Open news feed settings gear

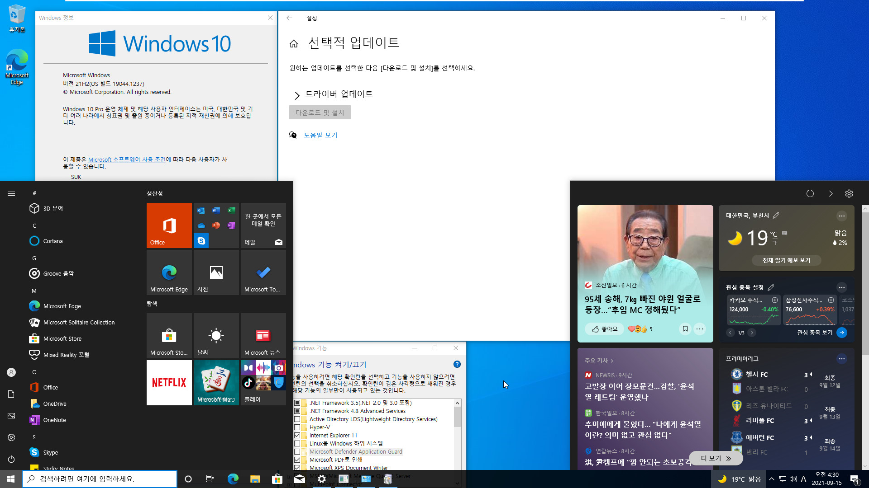coord(849,193)
